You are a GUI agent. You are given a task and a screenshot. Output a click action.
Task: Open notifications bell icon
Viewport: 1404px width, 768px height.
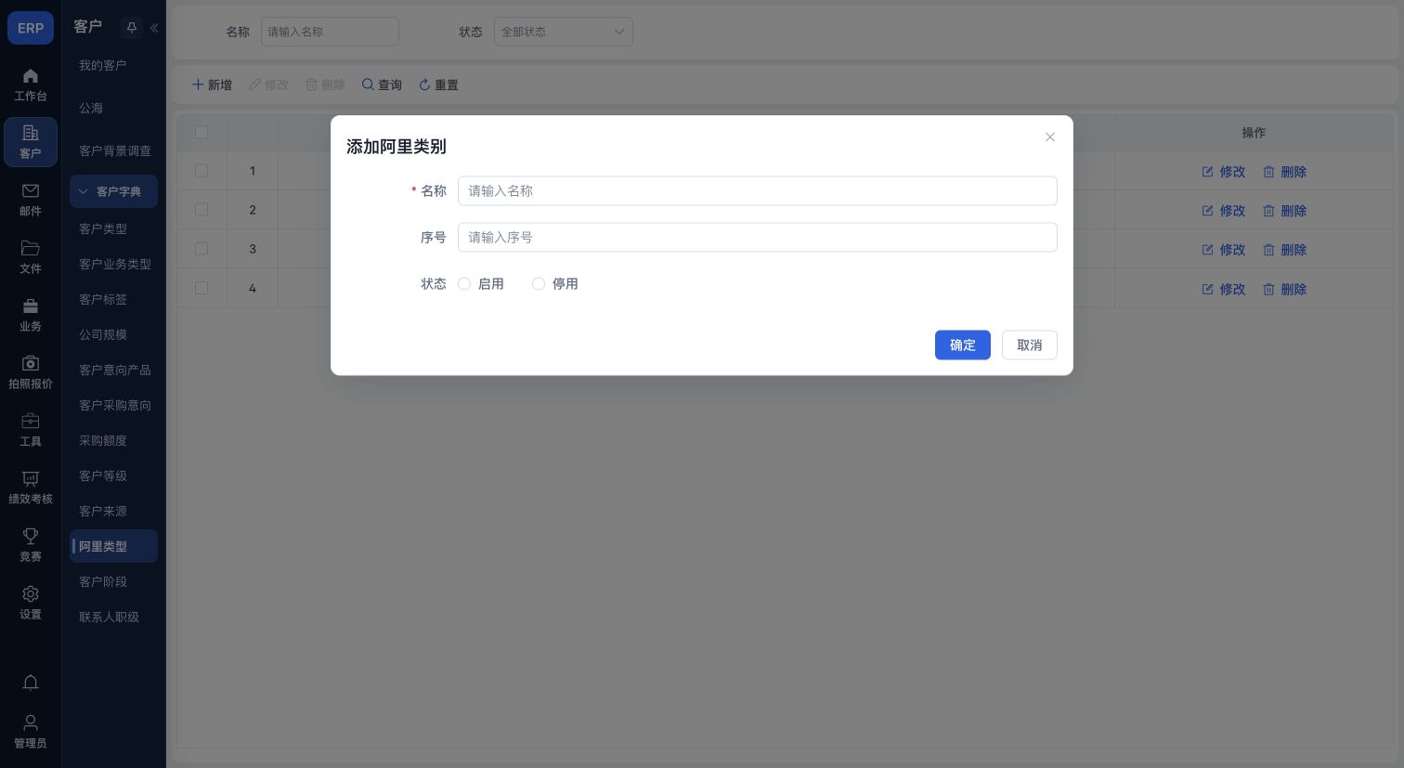pos(31,683)
